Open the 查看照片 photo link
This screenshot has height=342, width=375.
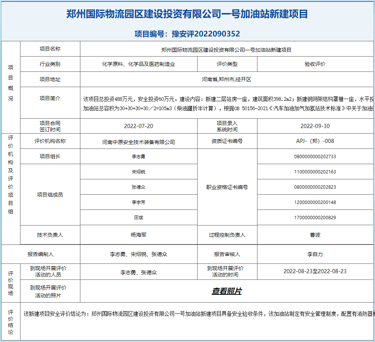tap(227, 291)
